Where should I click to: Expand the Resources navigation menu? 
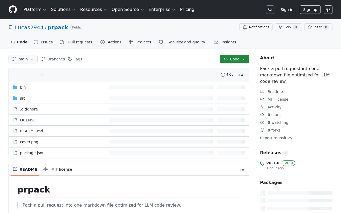[x=93, y=10]
